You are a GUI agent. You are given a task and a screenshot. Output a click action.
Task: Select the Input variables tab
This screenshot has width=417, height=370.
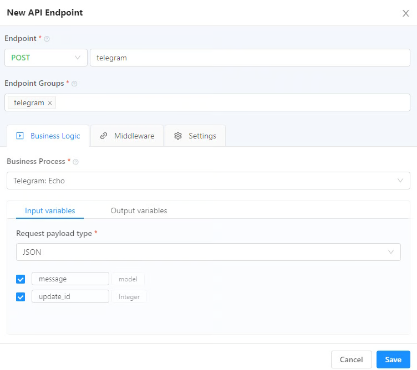(50, 210)
